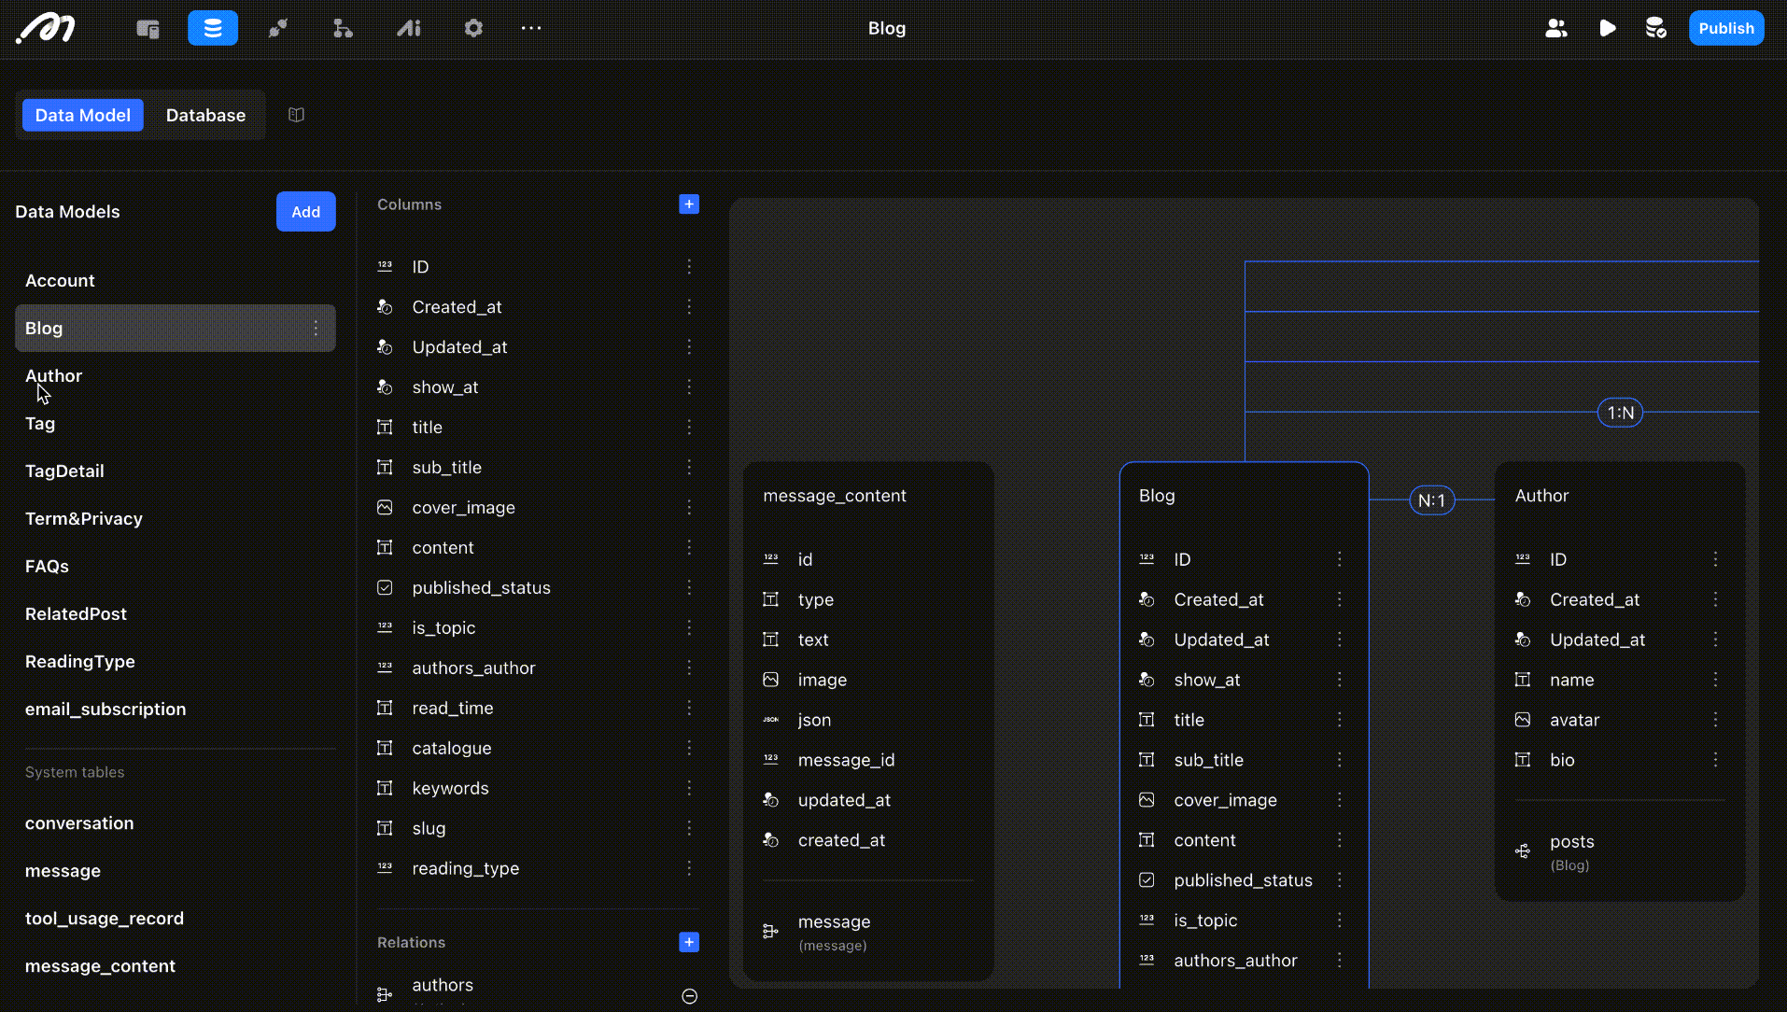Select the Data Model tab
This screenshot has height=1012, width=1787.
(x=83, y=115)
